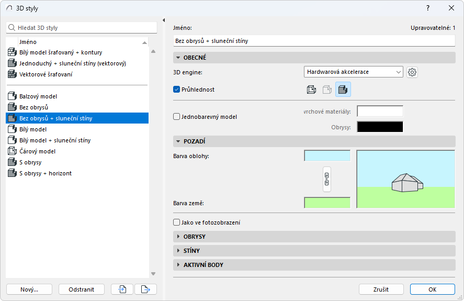Click export 3D styles icon button
This screenshot has height=301, width=464.
(x=145, y=289)
